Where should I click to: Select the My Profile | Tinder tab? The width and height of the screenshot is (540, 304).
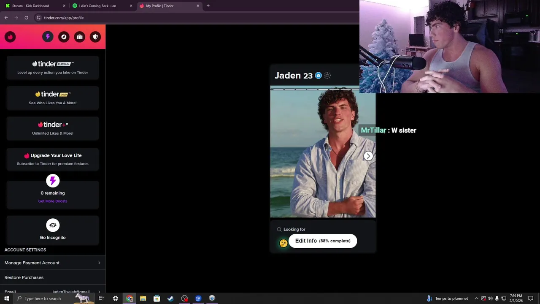169,6
